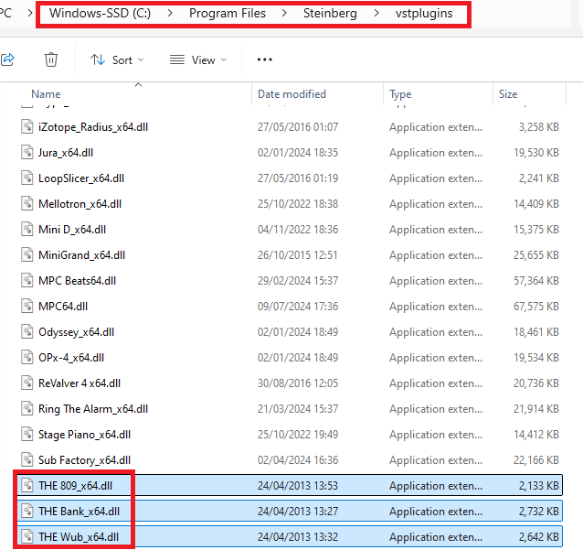The height and width of the screenshot is (550, 583).
Task: Sort by the Type column header
Action: (400, 94)
